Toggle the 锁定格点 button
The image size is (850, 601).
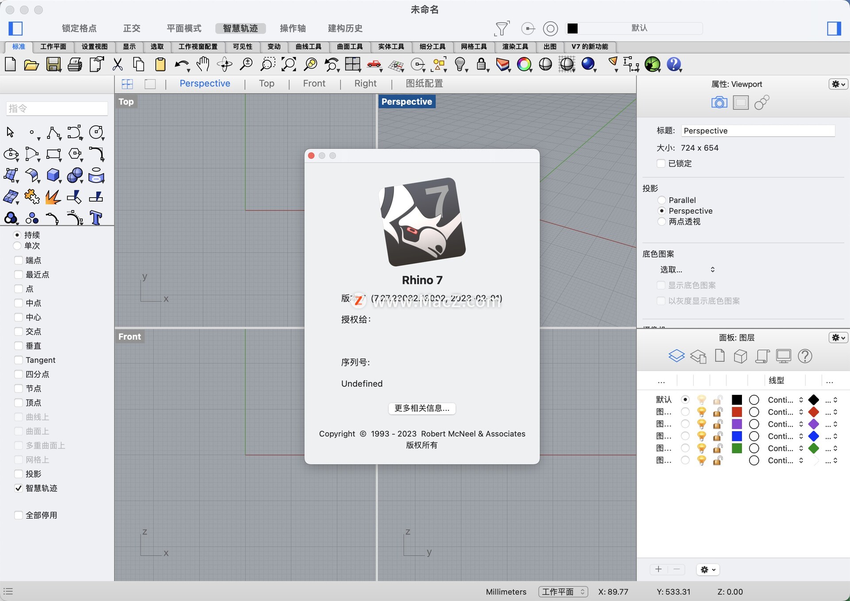point(79,28)
